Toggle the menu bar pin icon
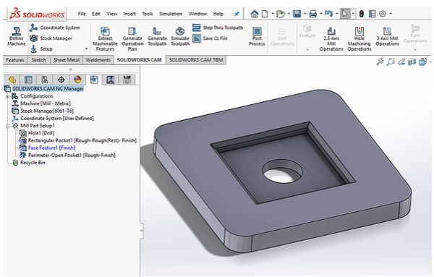434x277 pixels. point(237,14)
